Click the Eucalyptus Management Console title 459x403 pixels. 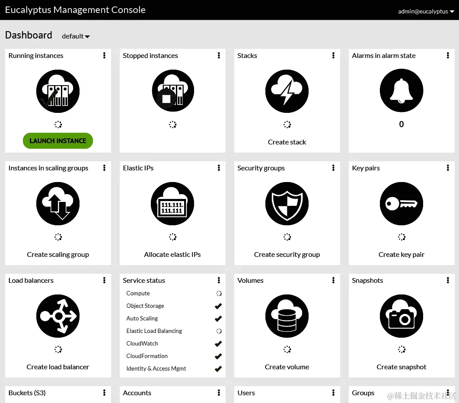click(75, 10)
